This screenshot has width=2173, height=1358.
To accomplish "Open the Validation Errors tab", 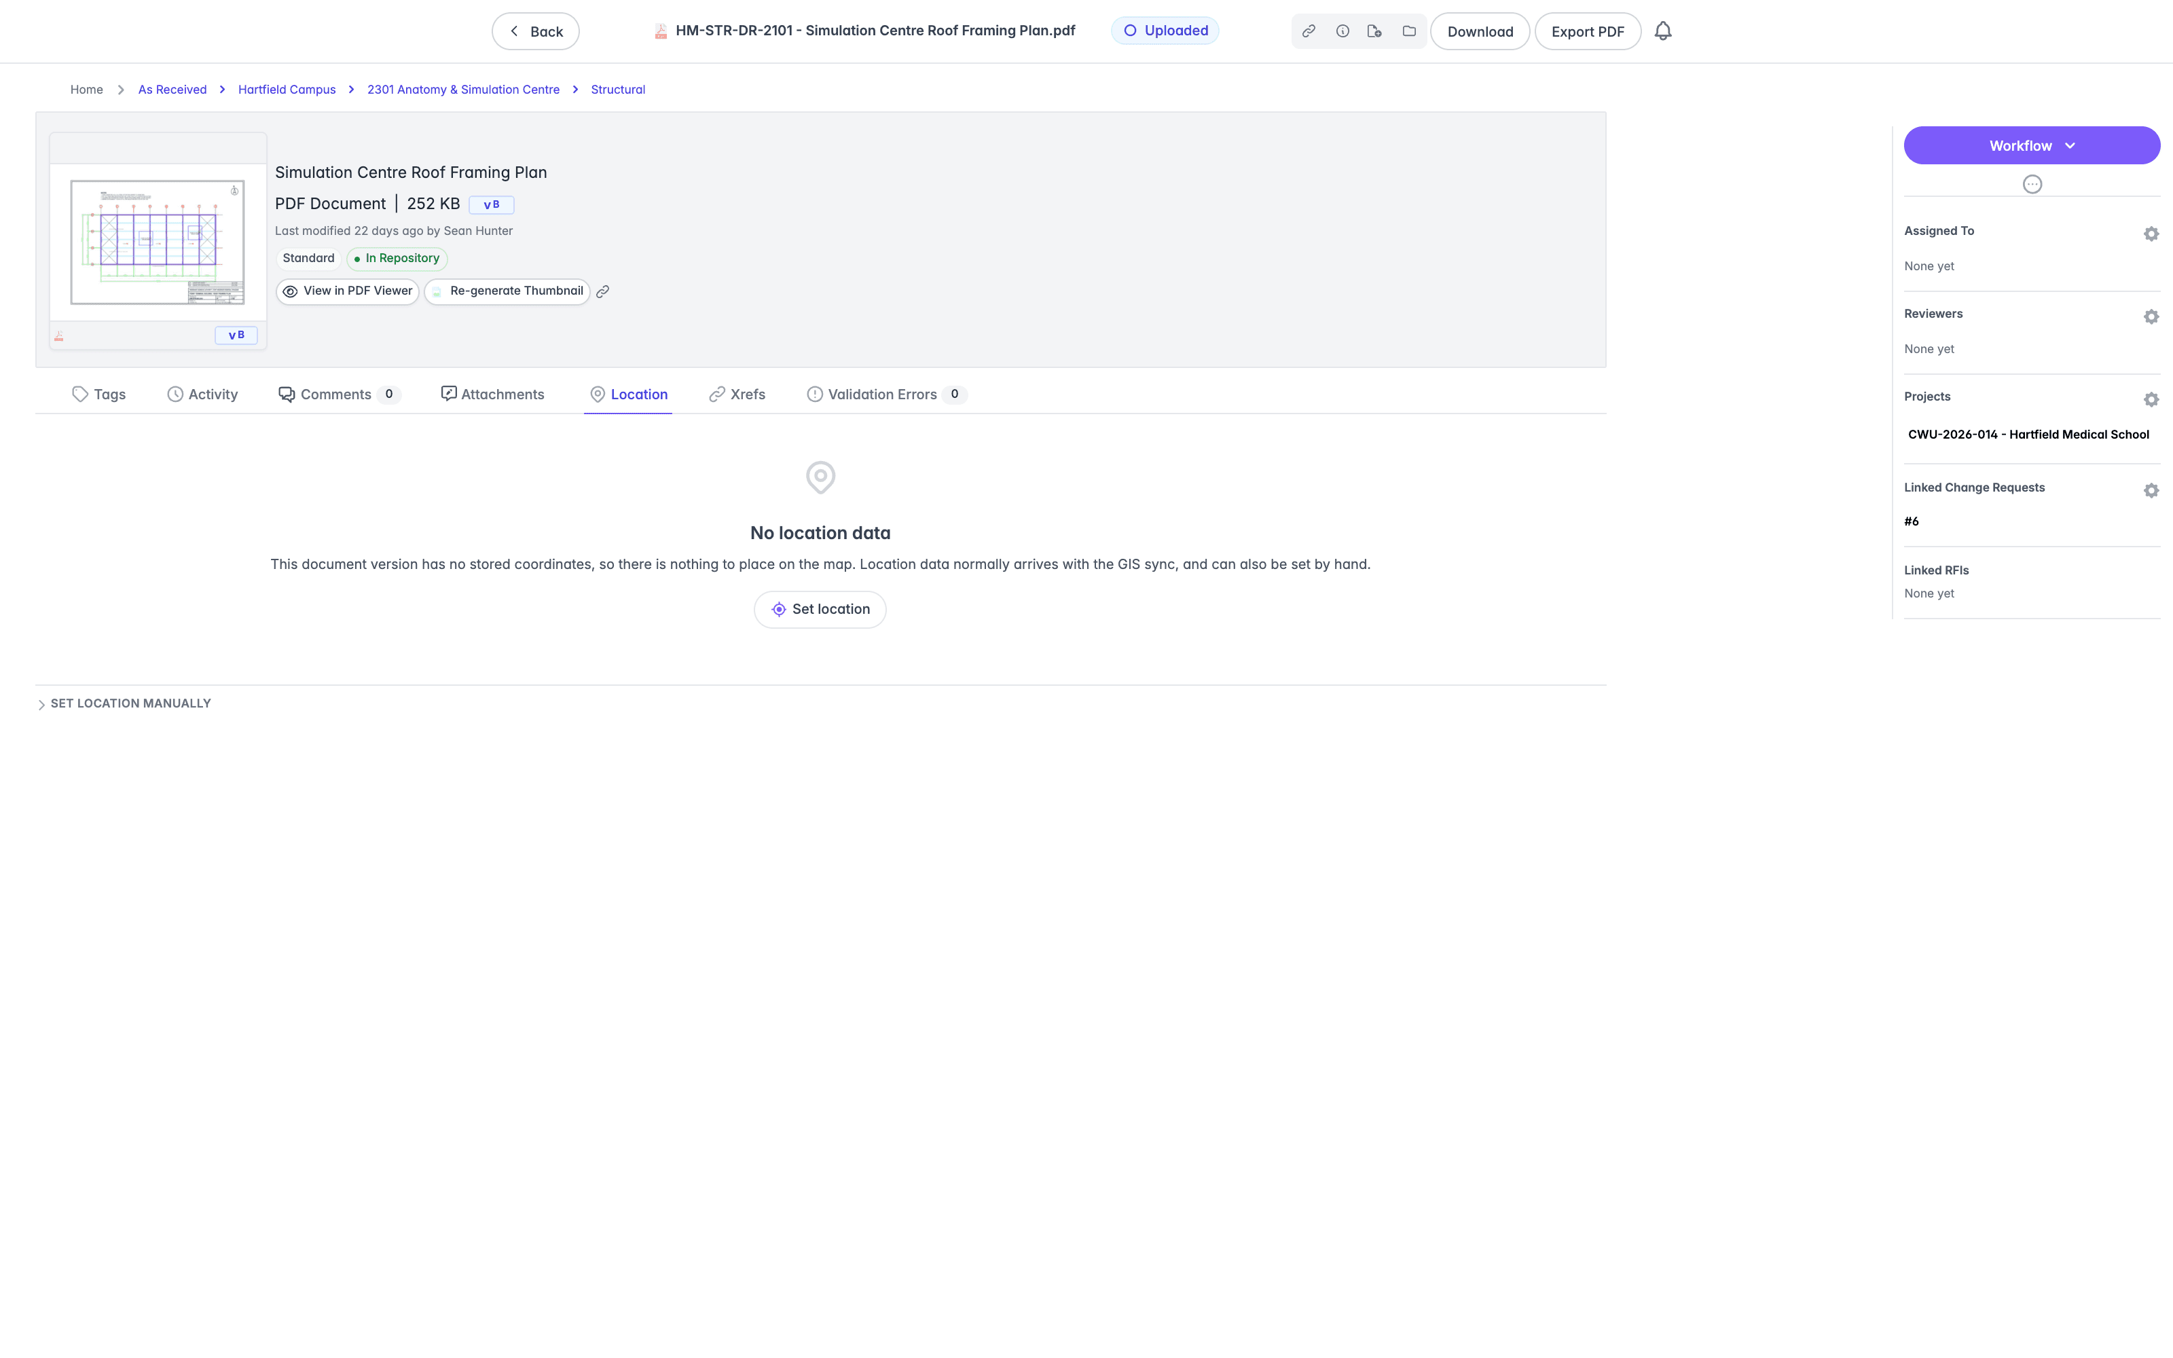I will [x=886, y=394].
